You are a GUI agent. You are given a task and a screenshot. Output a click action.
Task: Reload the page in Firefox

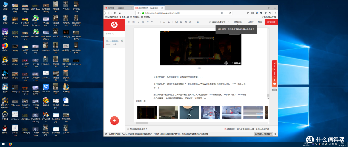click(x=115, y=13)
